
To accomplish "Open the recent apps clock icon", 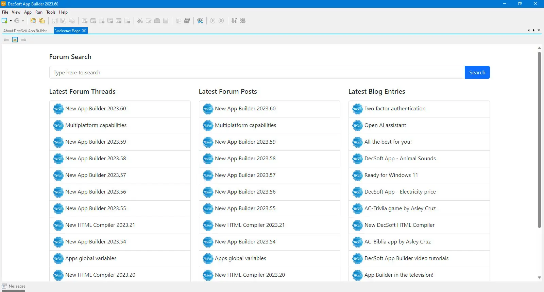I will (17, 21).
